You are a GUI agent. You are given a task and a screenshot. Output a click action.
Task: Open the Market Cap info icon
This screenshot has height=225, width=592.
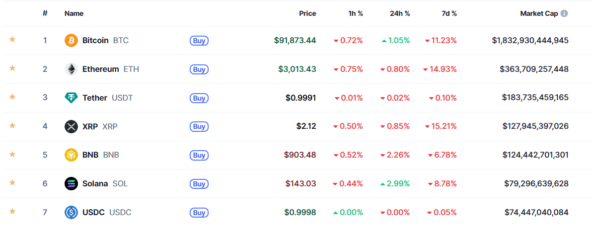(x=564, y=13)
